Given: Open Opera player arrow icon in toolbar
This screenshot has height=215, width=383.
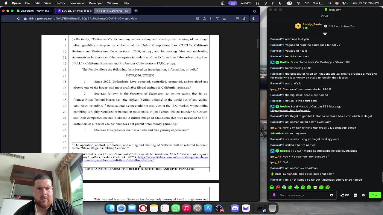Looking at the screenshot, I should 211,19.
